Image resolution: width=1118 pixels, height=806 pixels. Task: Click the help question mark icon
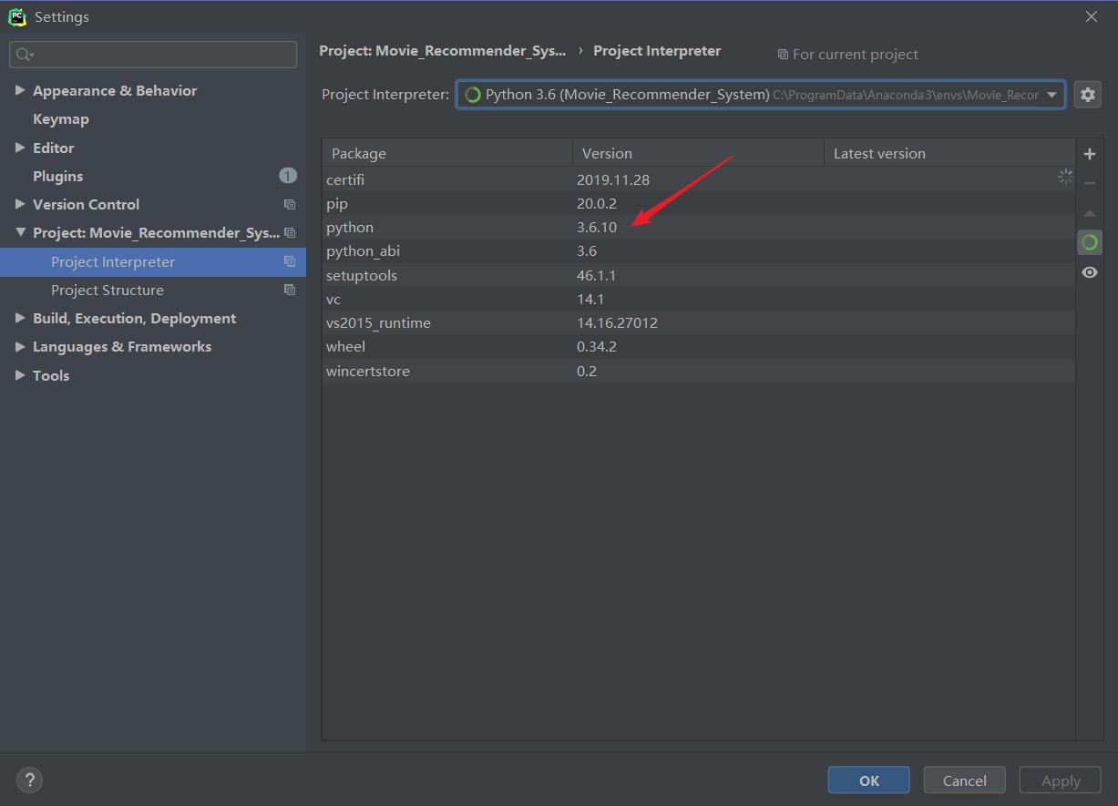click(29, 780)
